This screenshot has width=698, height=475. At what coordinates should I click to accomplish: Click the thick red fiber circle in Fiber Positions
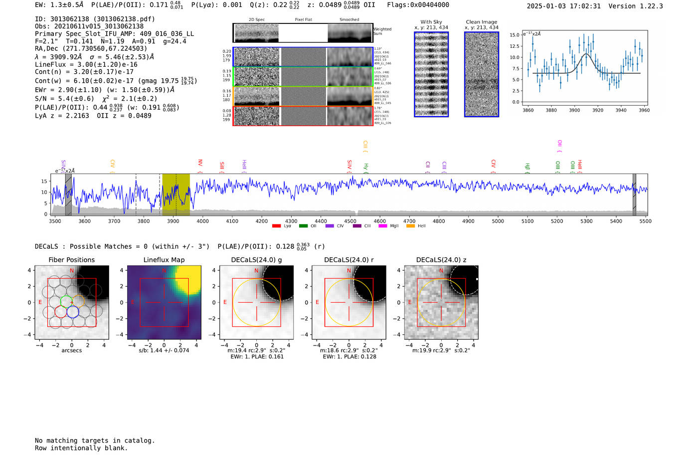point(60,312)
